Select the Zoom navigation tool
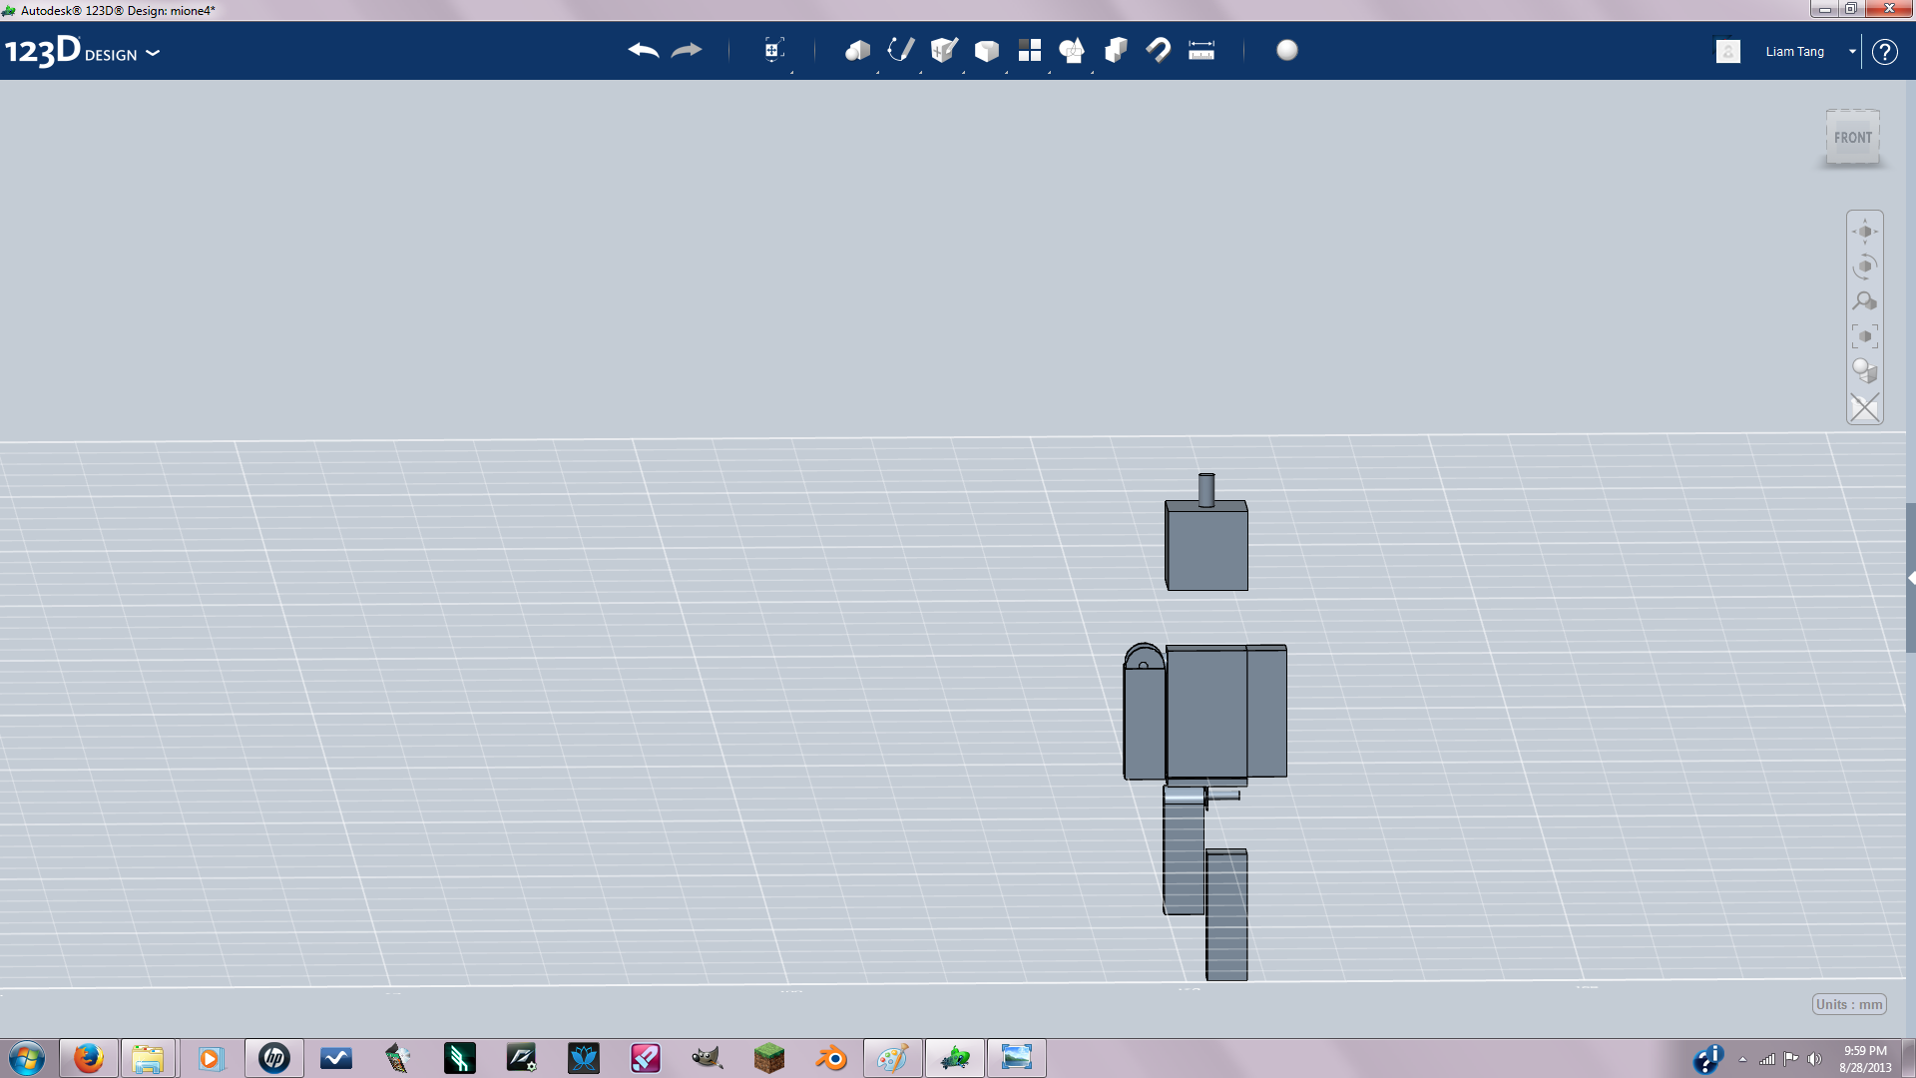1916x1078 pixels. (x=1865, y=301)
